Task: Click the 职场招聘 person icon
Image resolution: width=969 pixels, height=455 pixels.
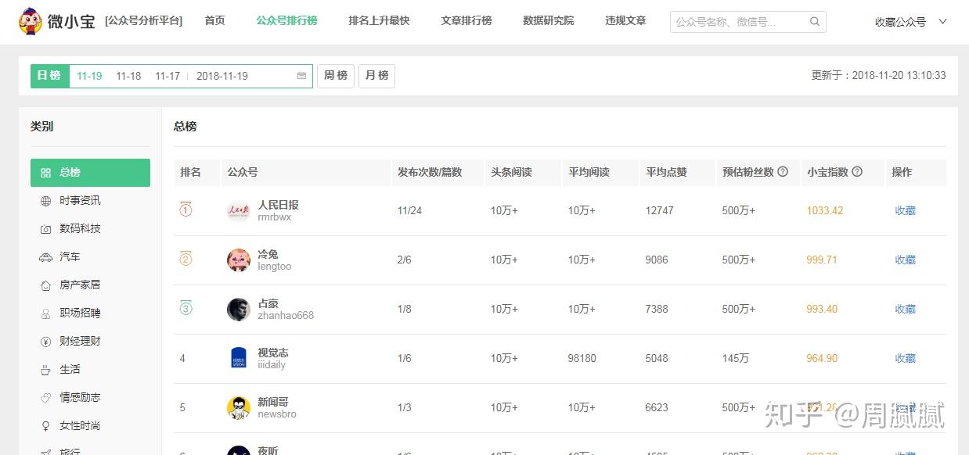Action: coord(45,313)
